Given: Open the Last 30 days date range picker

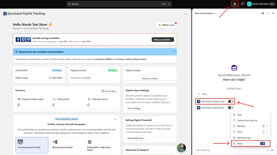Looking at the screenshot, I should click(109, 91).
